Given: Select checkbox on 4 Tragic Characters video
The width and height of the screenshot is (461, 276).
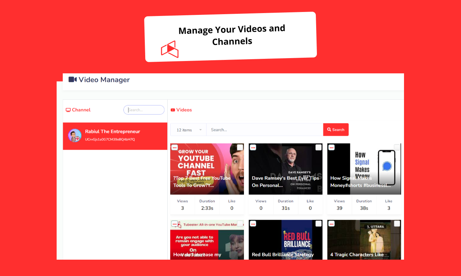Looking at the screenshot, I should (397, 224).
